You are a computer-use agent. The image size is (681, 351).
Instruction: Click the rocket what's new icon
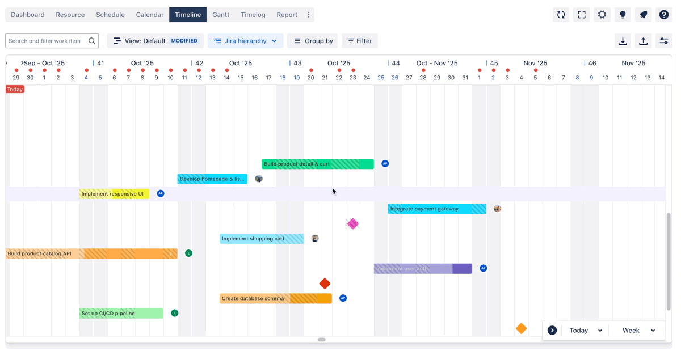(x=643, y=15)
